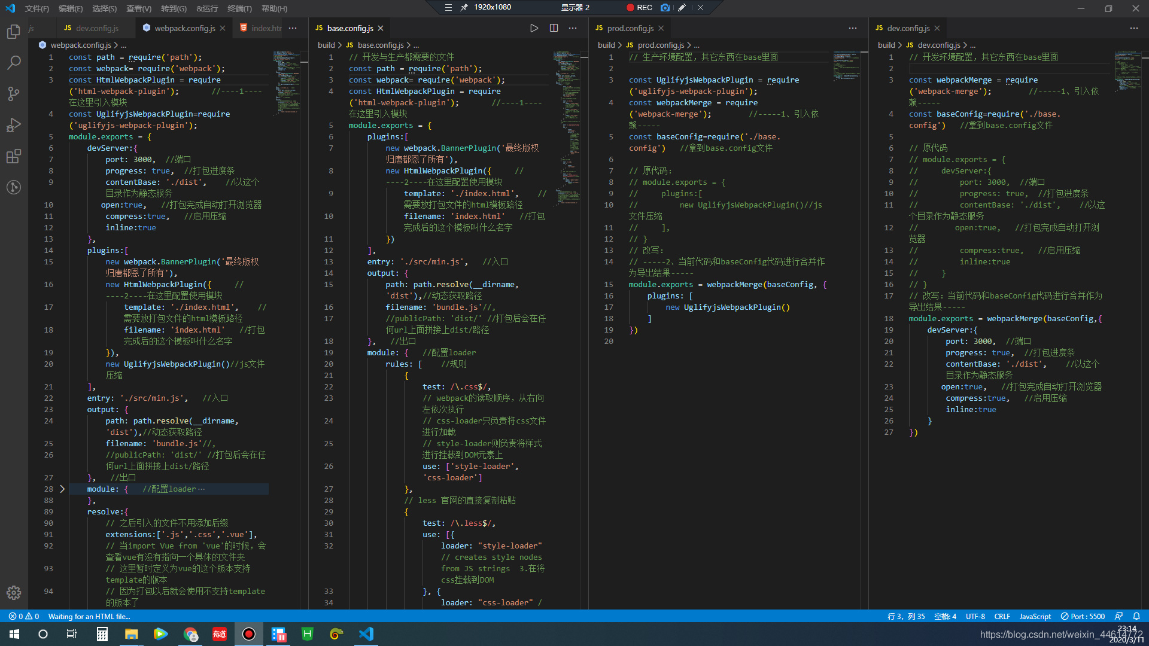Select encoding via UTF-8 in the status bar
The image size is (1149, 646).
[975, 616]
